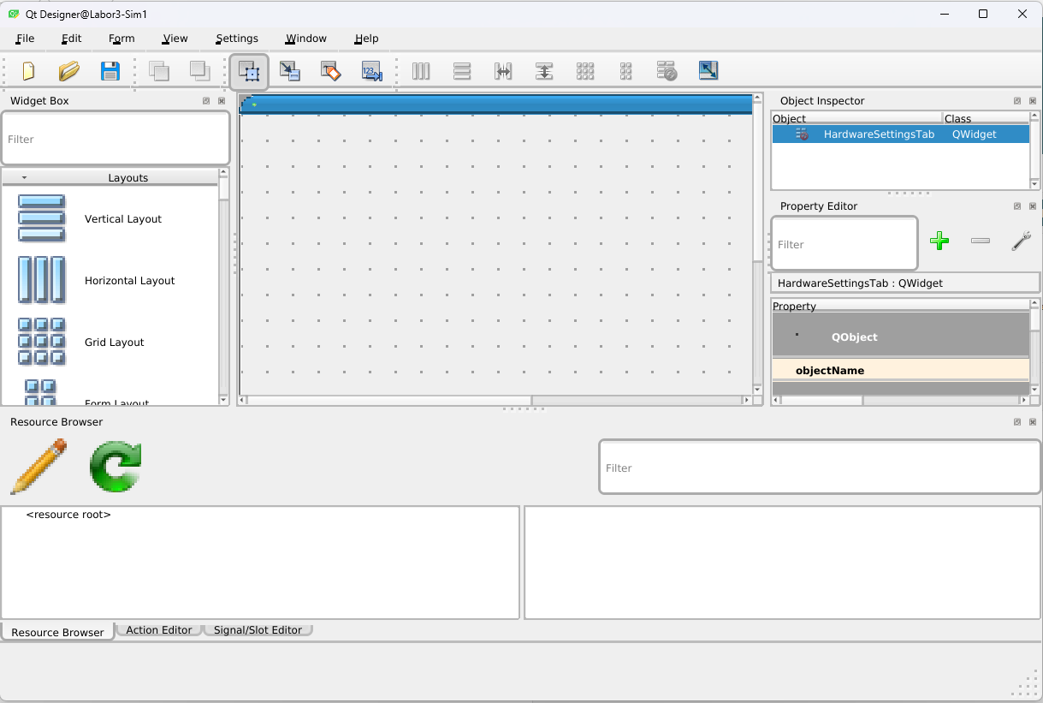
Task: Click the Adjust Size toolbar icon
Action: click(708, 71)
